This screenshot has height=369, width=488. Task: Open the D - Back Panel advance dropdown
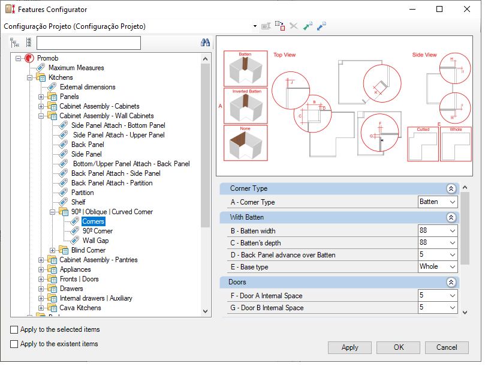click(453, 255)
